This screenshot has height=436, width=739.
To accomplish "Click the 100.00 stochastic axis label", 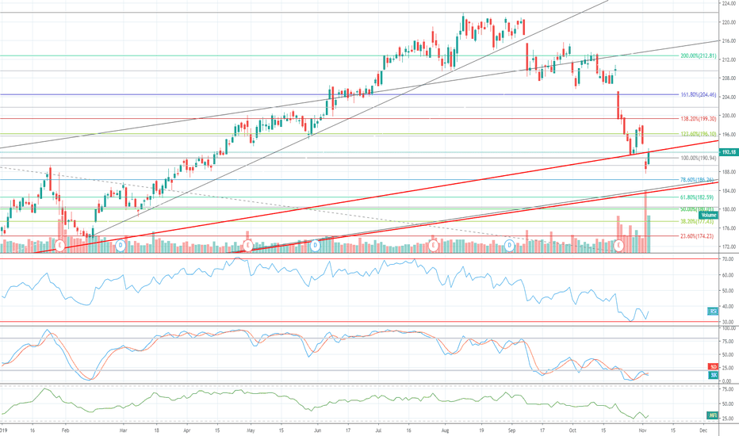I will point(728,328).
